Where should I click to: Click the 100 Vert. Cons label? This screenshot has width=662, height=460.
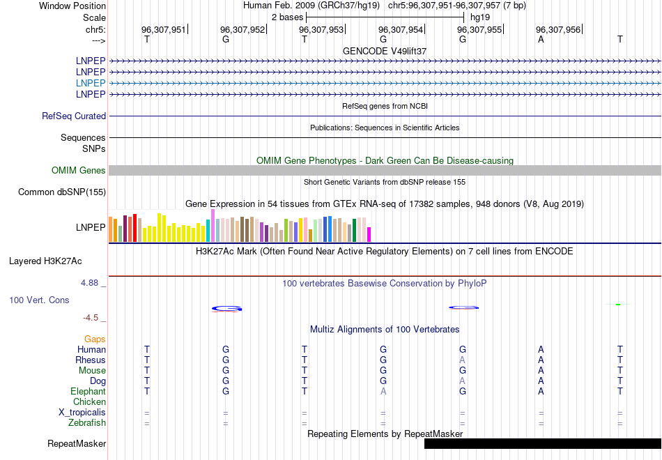[x=39, y=300]
